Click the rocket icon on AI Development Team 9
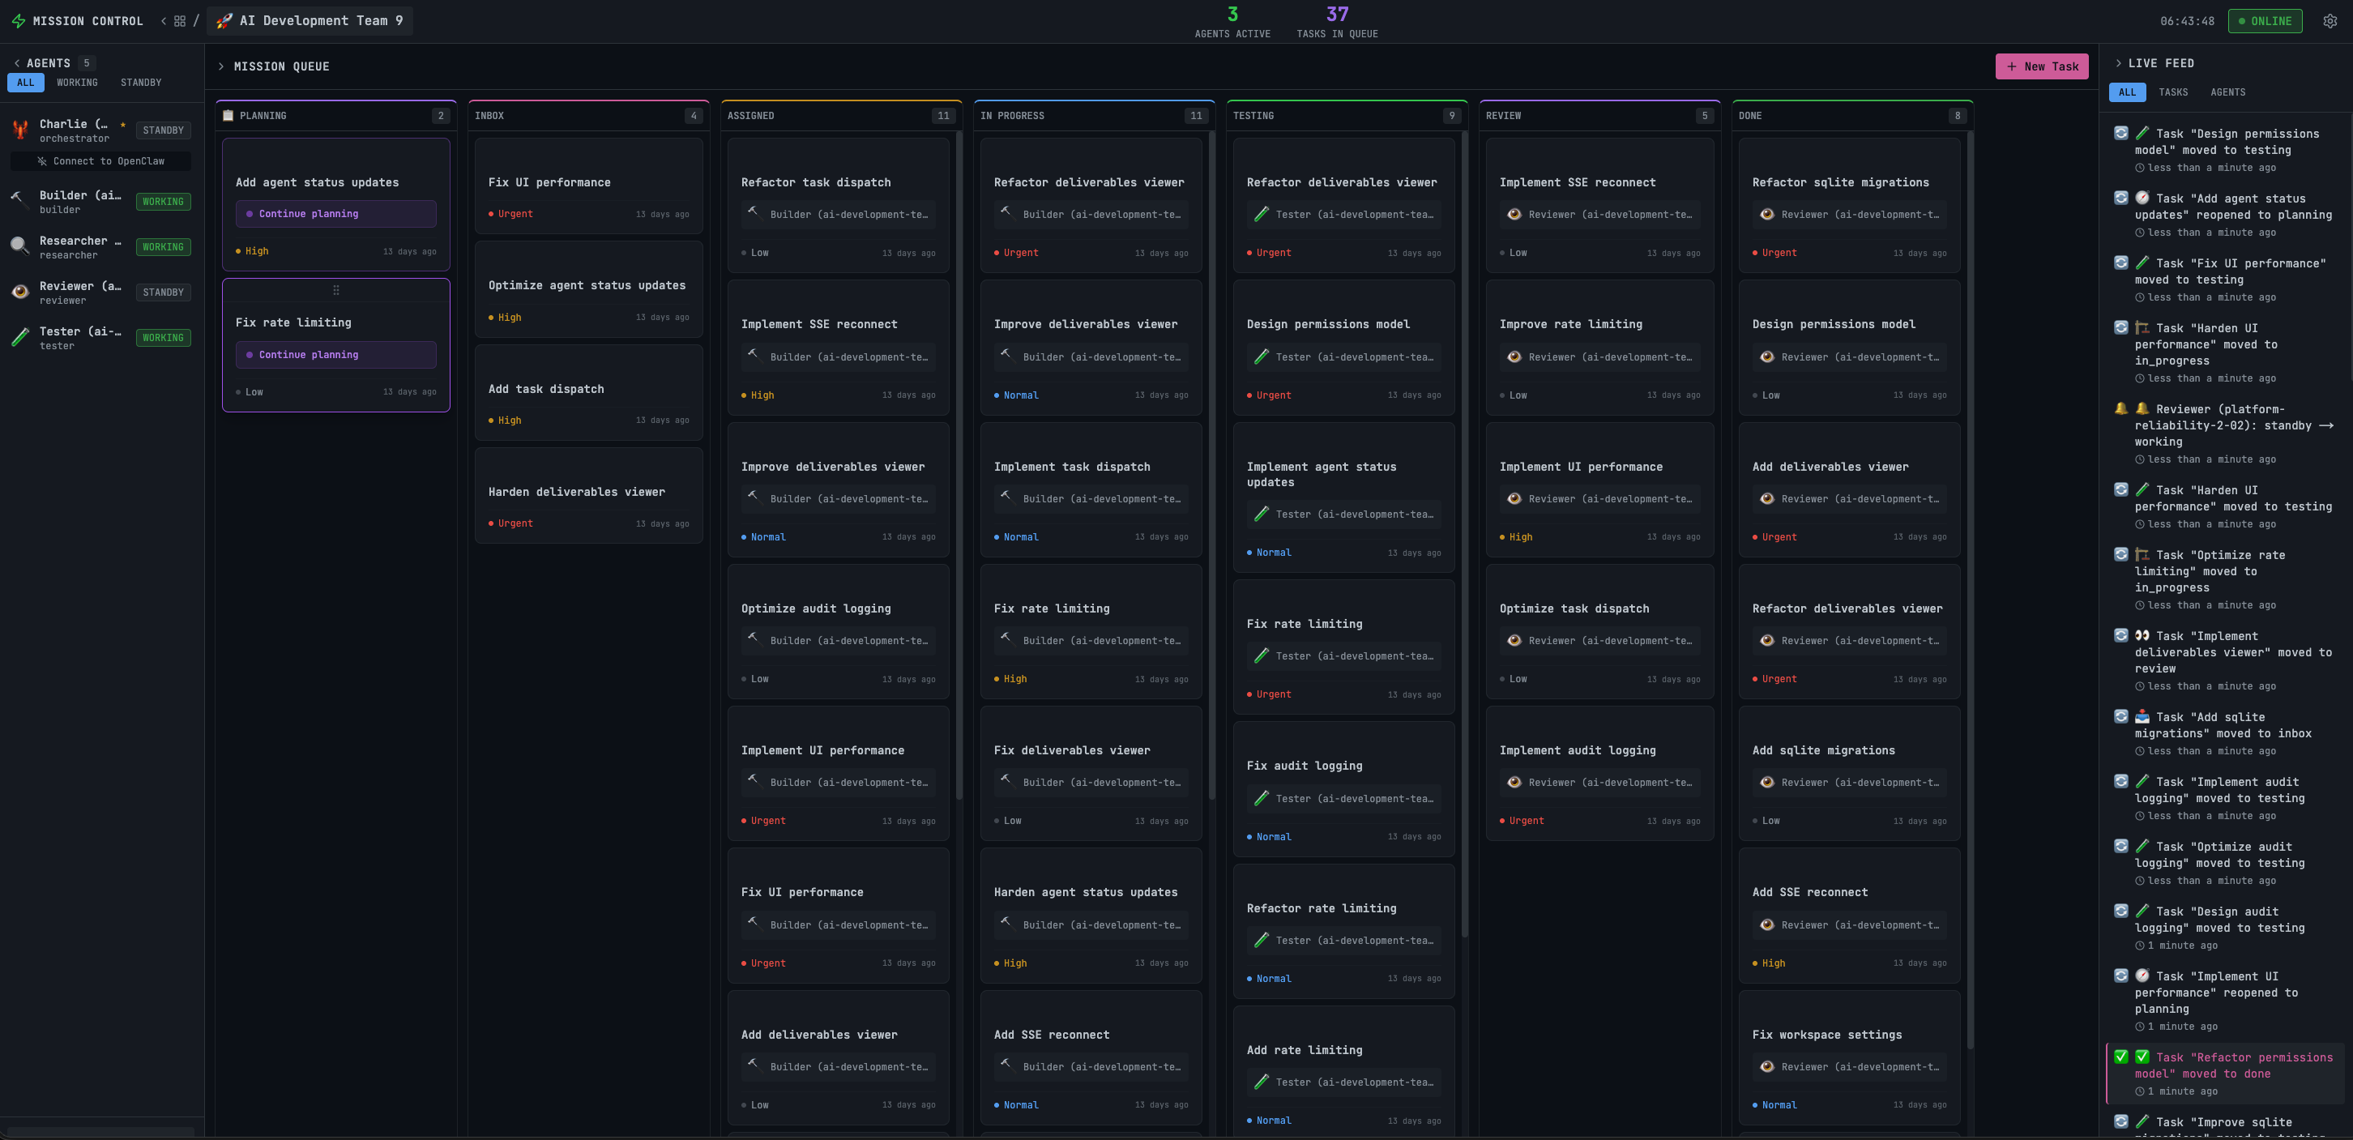 coord(224,20)
